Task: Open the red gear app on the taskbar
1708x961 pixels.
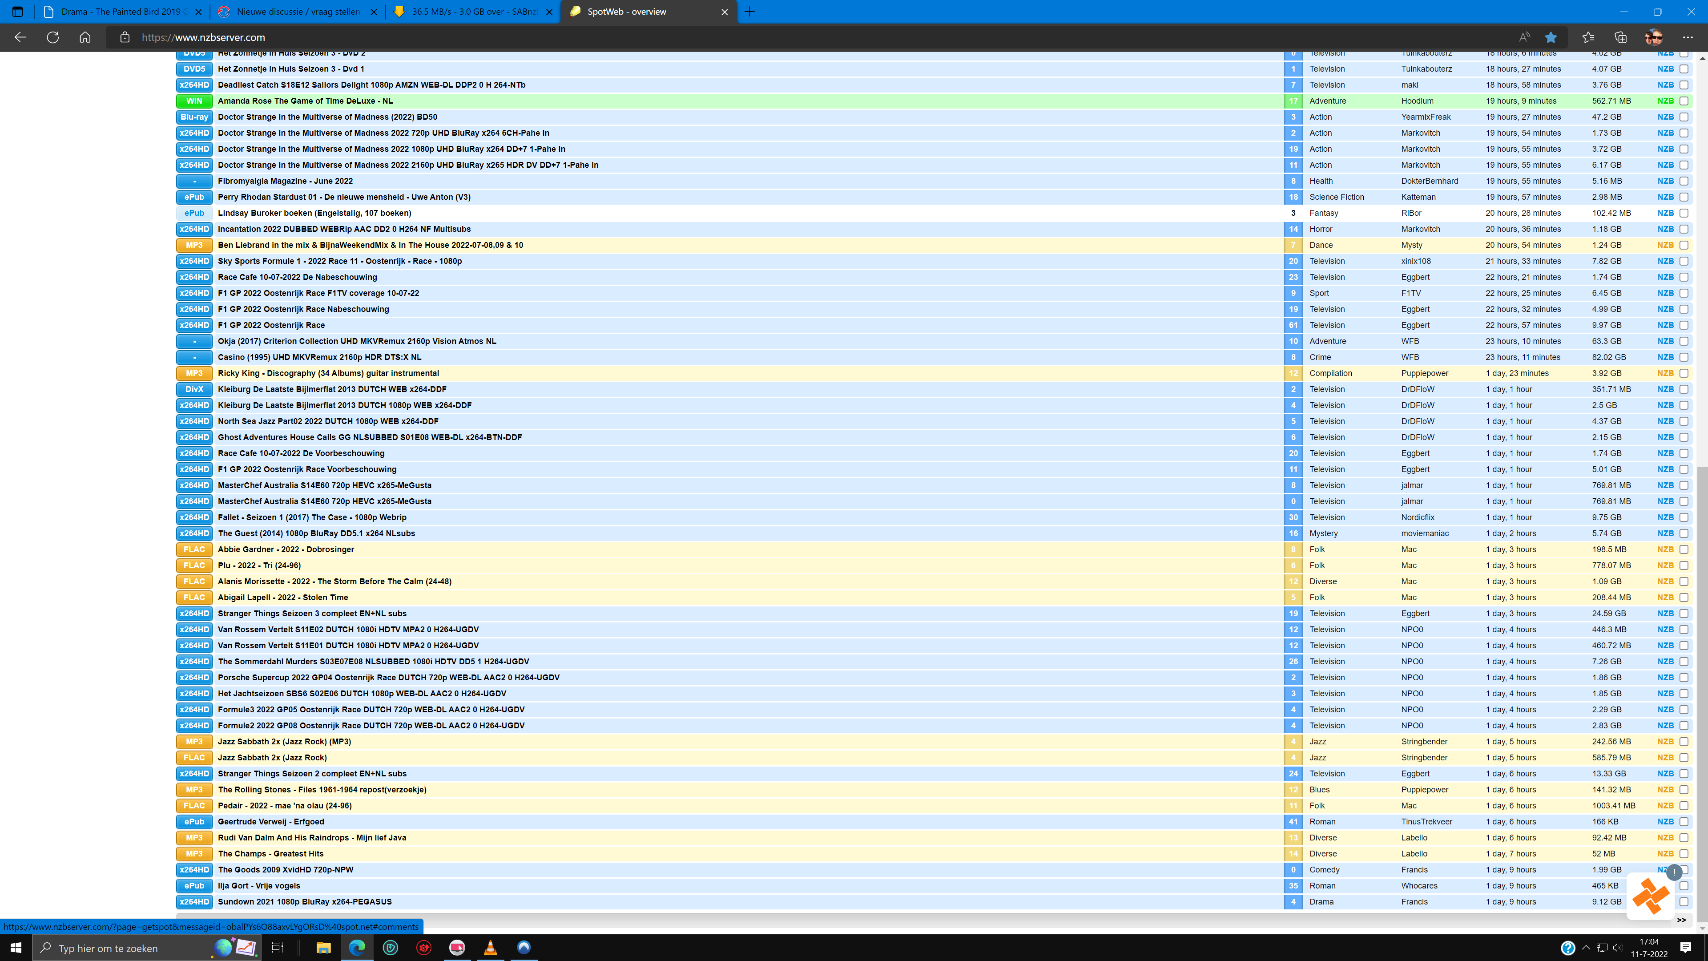Action: tap(424, 948)
